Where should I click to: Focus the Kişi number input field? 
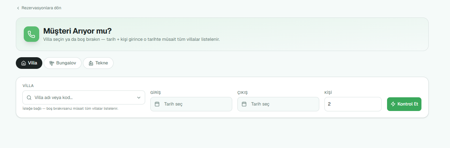(353, 104)
